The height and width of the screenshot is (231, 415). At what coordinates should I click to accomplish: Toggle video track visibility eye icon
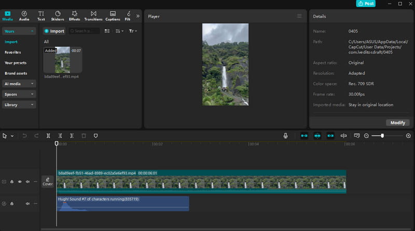point(20,182)
